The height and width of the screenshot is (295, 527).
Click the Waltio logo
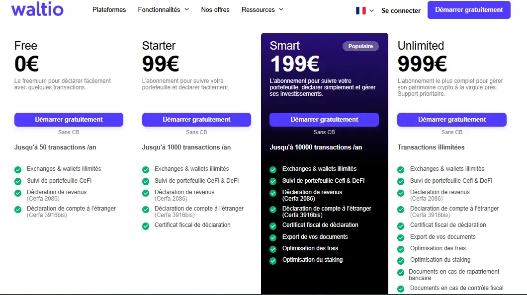coord(37,9)
